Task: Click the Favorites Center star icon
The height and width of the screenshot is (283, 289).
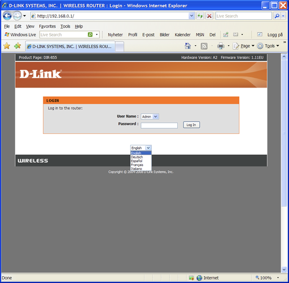Action: [x=7, y=46]
